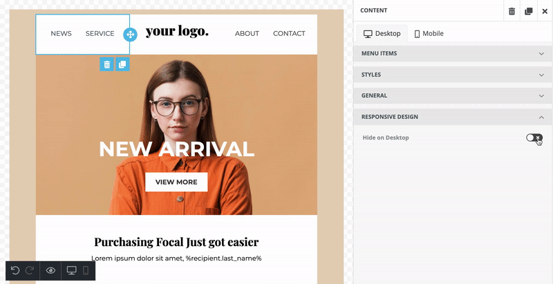The image size is (553, 284).
Task: Select the Mobile tab
Action: point(429,34)
